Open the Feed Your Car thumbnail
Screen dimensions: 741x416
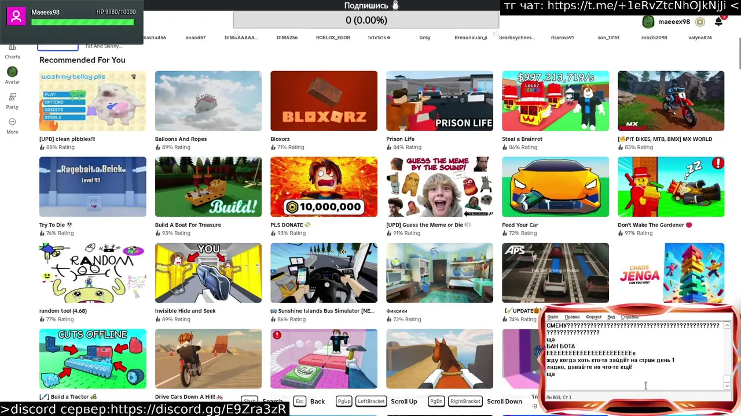pos(555,187)
